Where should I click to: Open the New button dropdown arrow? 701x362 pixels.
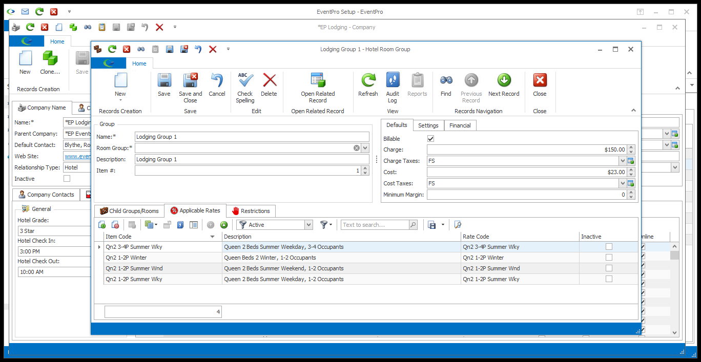point(120,101)
